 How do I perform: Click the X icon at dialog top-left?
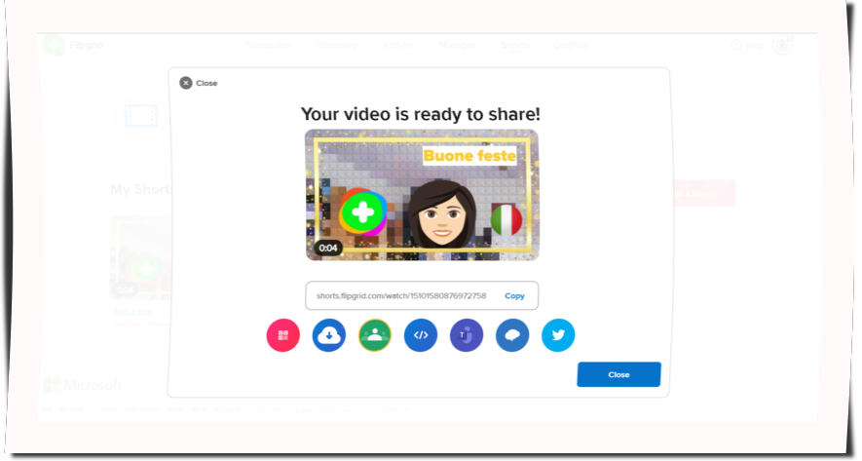point(186,83)
